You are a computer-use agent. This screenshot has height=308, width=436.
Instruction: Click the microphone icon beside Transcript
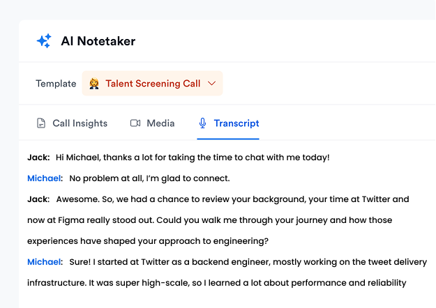203,123
